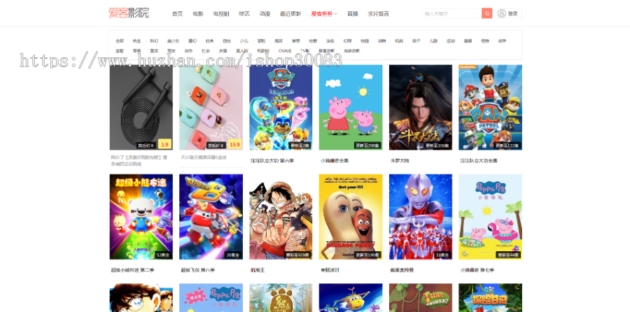Open the 汪汪队立大功 第六季 poster

click(281, 108)
